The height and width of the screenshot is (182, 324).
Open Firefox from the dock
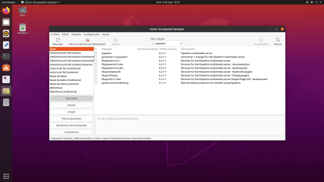tap(6, 11)
